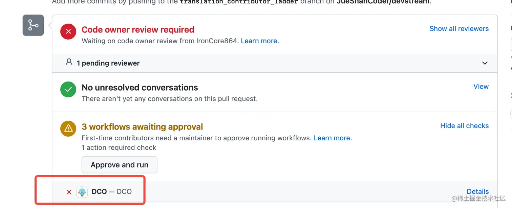The width and height of the screenshot is (512, 208).
Task: Click the Approve and run button
Action: click(x=120, y=165)
